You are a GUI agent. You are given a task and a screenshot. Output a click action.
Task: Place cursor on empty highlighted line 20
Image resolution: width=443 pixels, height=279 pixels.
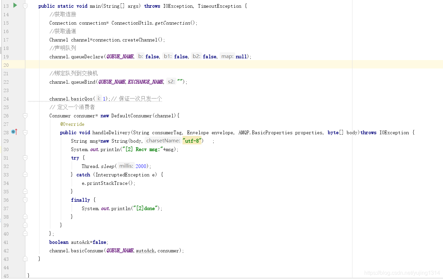pyautogui.click(x=234, y=65)
